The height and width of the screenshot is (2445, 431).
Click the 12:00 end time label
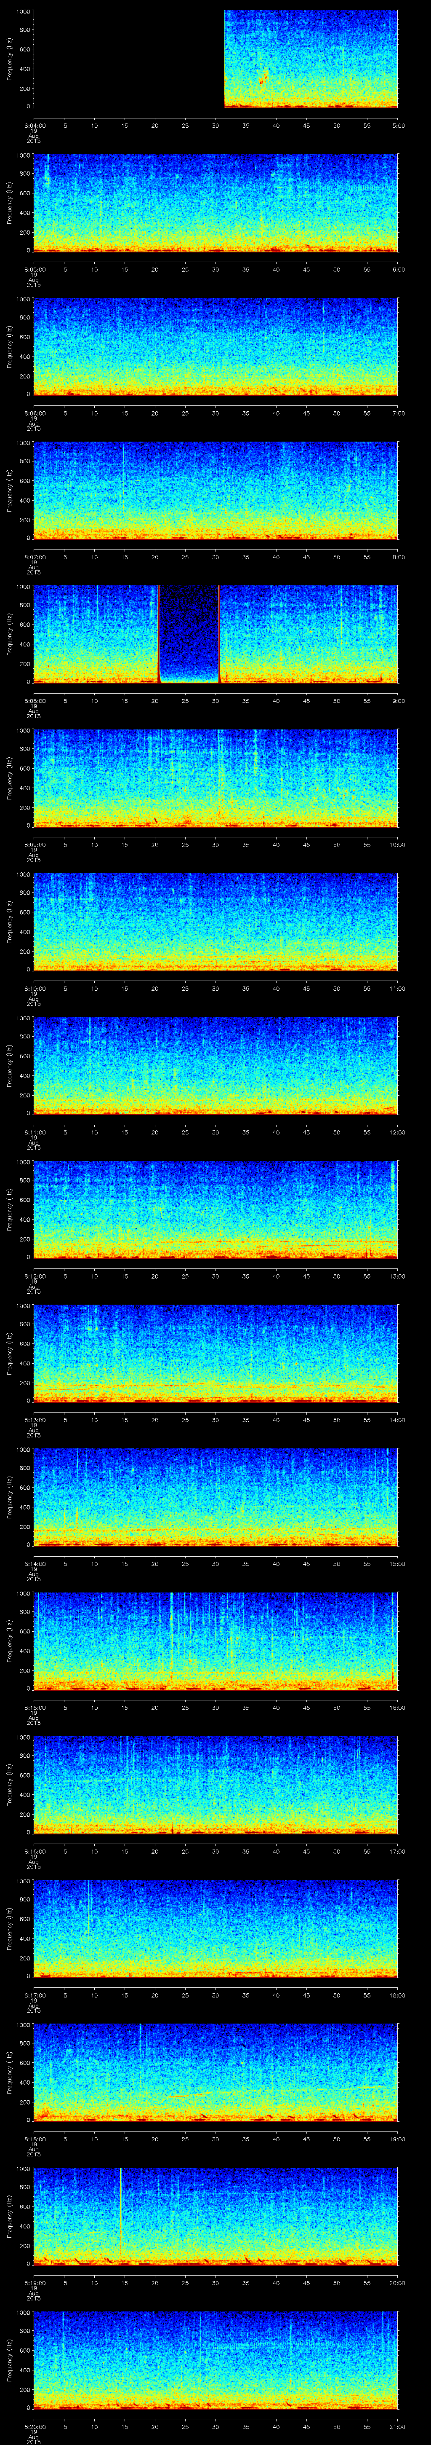click(x=397, y=1131)
